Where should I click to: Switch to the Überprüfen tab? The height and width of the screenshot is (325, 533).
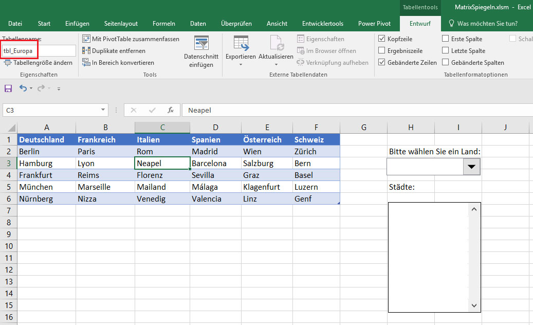tap(236, 24)
